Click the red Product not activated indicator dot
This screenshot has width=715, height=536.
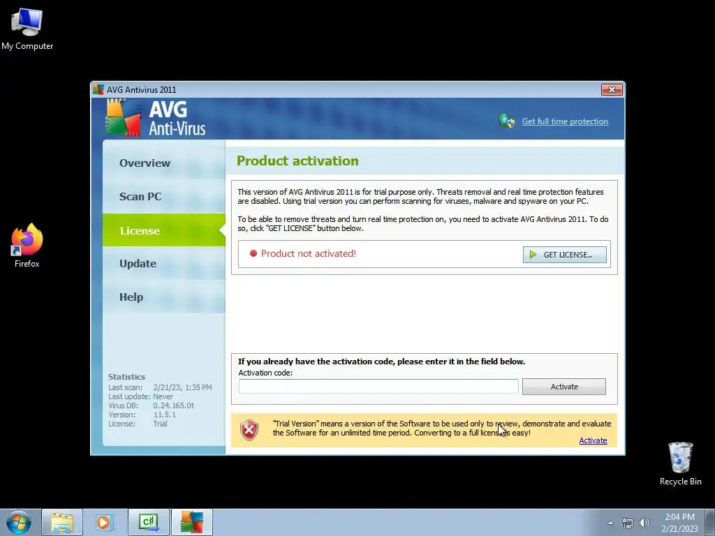[253, 253]
